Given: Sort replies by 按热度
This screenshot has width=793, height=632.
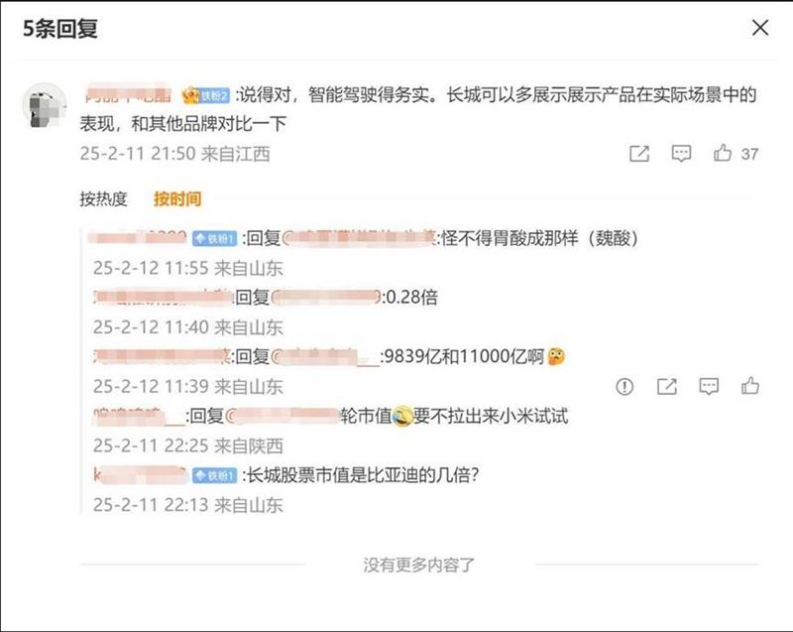Looking at the screenshot, I should (x=103, y=198).
